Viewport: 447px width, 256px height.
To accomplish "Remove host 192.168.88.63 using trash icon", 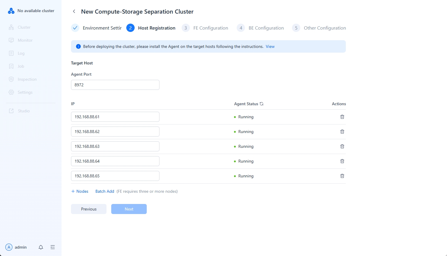I will pyautogui.click(x=342, y=146).
